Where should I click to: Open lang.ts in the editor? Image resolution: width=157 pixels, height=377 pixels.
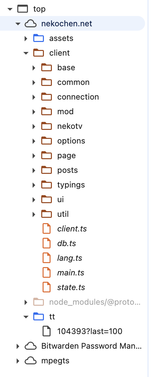[70, 258]
